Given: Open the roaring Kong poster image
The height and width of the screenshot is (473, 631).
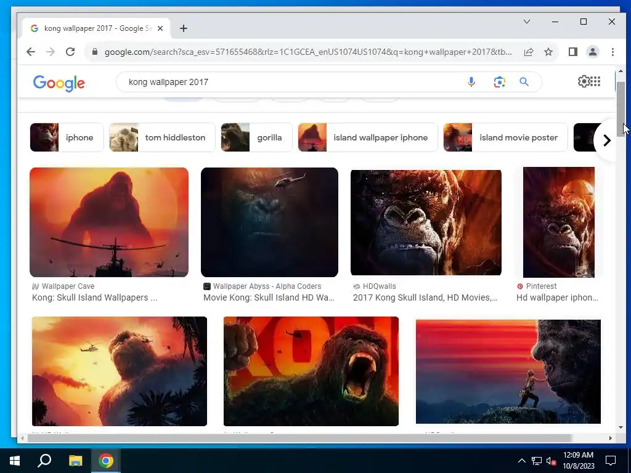Looking at the screenshot, I should pyautogui.click(x=311, y=371).
